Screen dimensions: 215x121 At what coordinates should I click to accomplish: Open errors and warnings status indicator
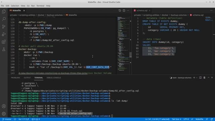click(x=36, y=119)
